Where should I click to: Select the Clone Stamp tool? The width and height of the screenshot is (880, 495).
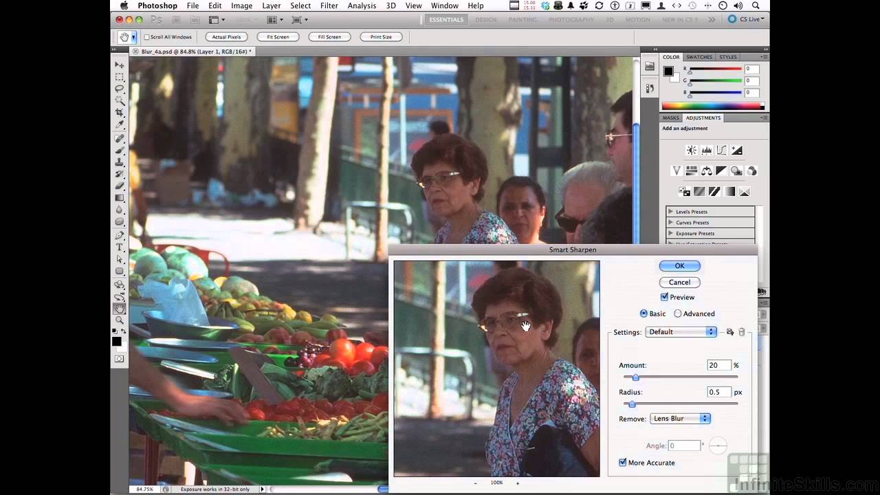coord(120,162)
